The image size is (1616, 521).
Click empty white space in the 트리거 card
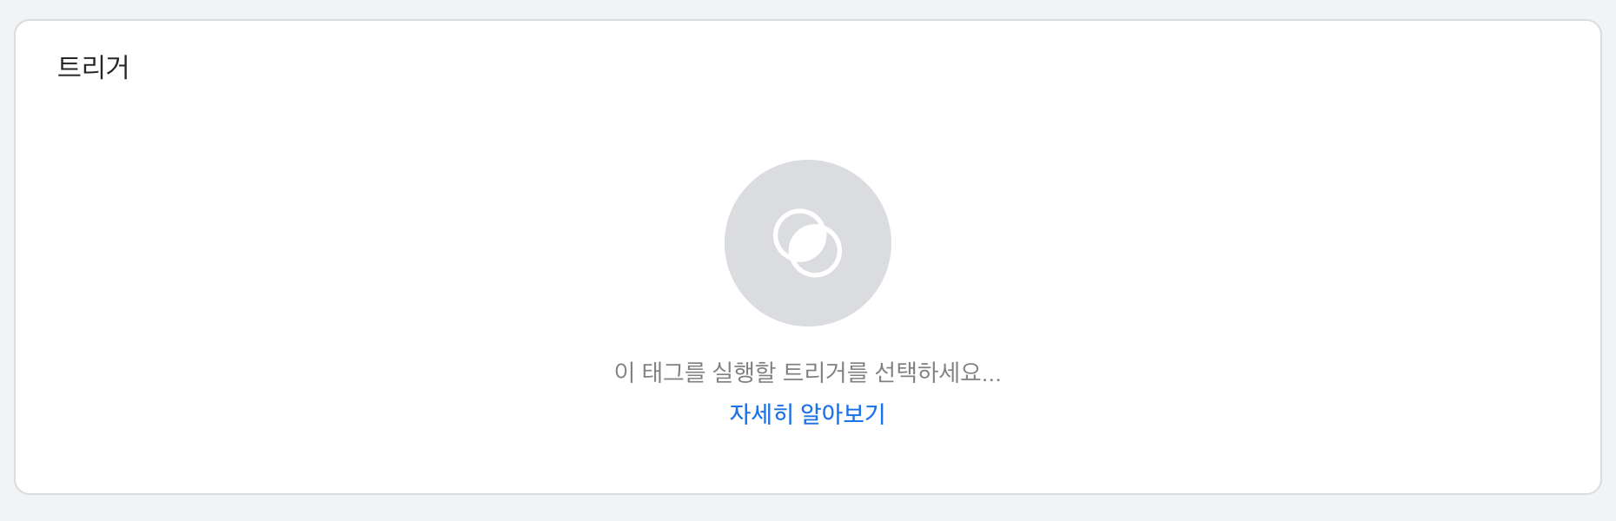coord(348,260)
